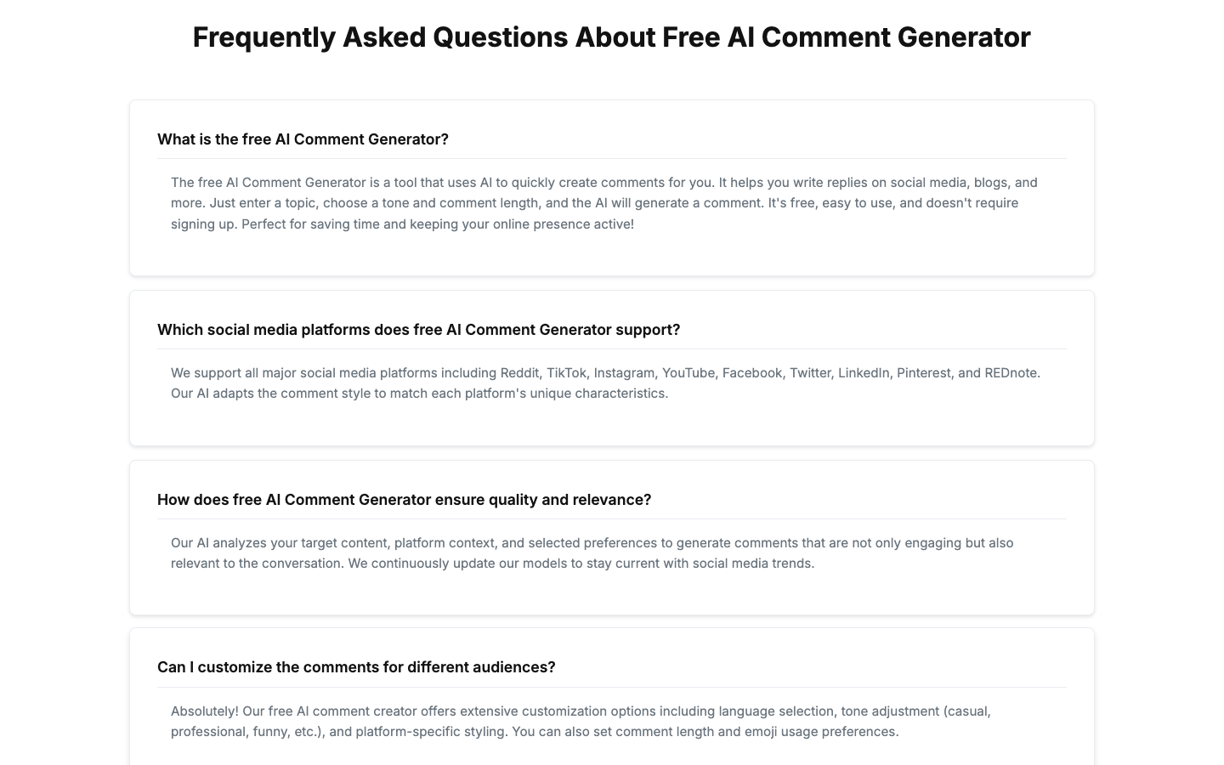1224x765 pixels.
Task: Click the Frequently Asked Questions page heading
Action: pos(611,37)
